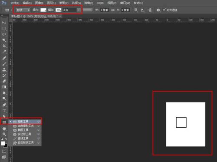Open the 选择(S) Select menu
Screen dimensions: 217x162
click(76, 3)
